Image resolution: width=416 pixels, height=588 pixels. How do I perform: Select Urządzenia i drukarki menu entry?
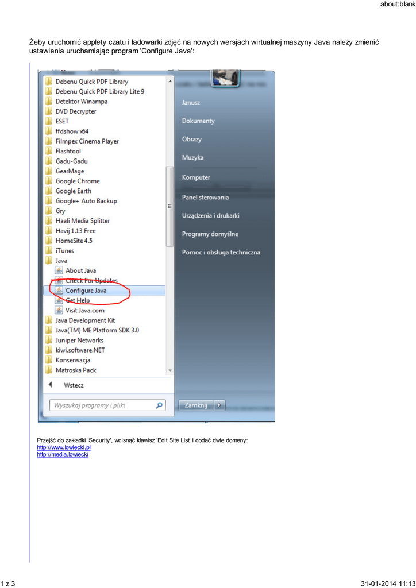(210, 216)
